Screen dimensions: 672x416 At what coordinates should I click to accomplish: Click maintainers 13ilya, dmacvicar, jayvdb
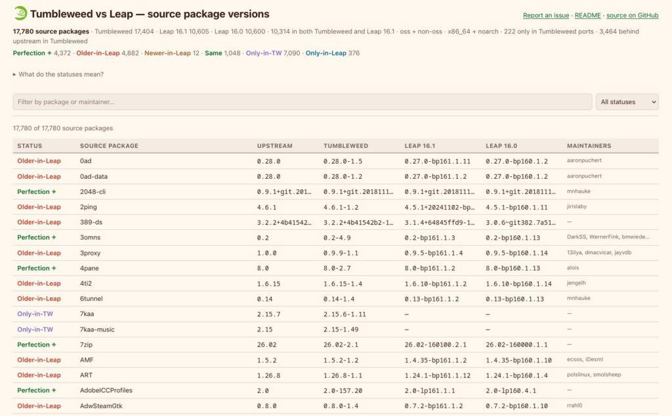(x=599, y=252)
